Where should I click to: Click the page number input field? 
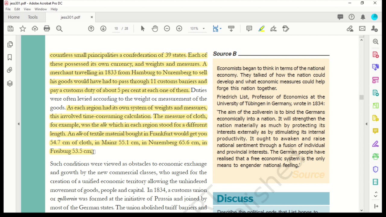pos(116,29)
